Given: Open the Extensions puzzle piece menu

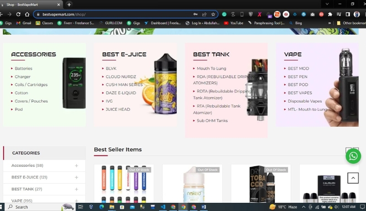Looking at the screenshot, I should [x=330, y=15].
